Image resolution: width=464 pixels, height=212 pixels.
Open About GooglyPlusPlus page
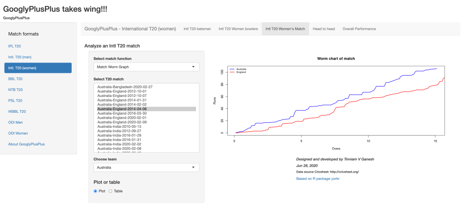click(x=26, y=144)
